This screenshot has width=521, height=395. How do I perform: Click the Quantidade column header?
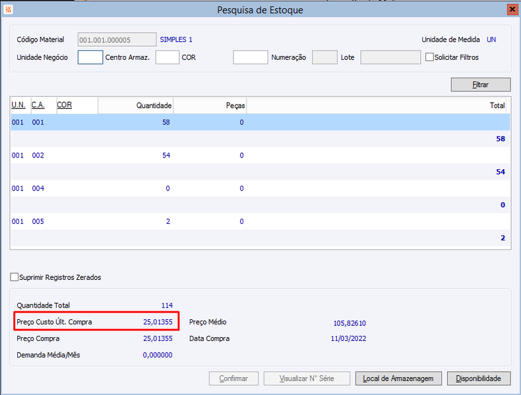point(136,105)
